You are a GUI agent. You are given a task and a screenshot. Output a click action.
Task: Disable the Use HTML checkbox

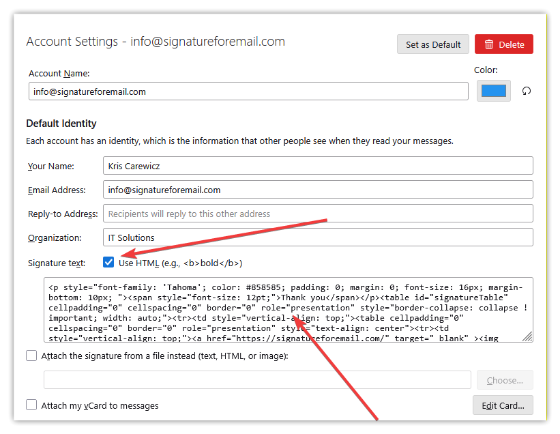click(108, 263)
